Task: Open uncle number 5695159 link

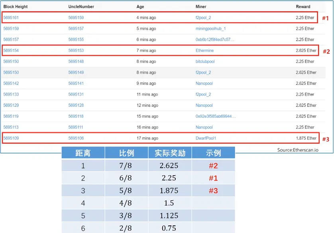Action: tap(76, 18)
